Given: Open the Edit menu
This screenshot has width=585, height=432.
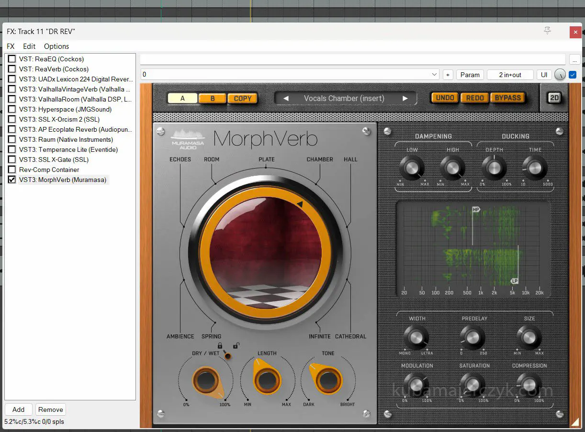Looking at the screenshot, I should click(29, 46).
